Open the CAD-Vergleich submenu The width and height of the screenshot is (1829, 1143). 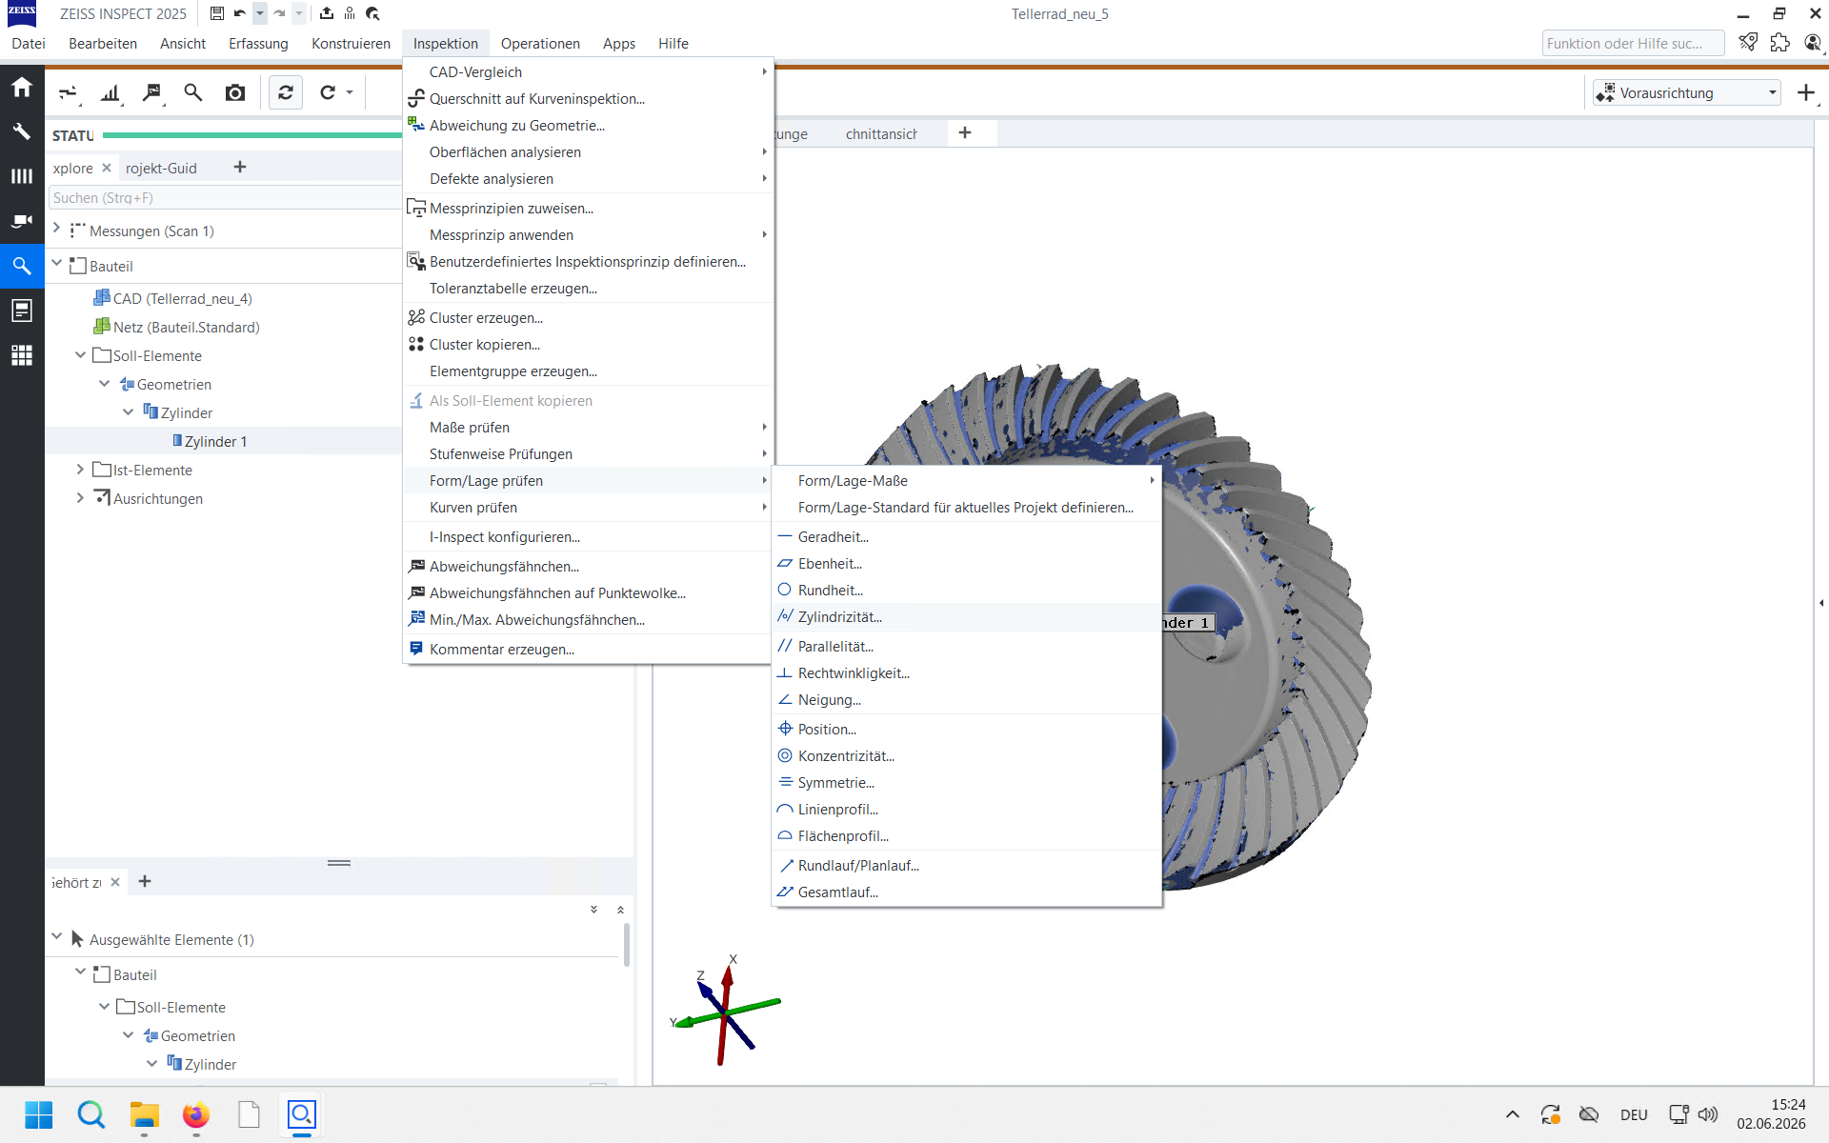tap(588, 72)
